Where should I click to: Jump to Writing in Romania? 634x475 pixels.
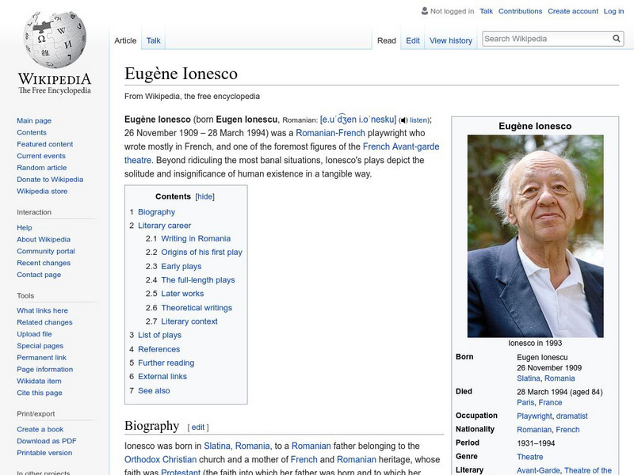(196, 238)
